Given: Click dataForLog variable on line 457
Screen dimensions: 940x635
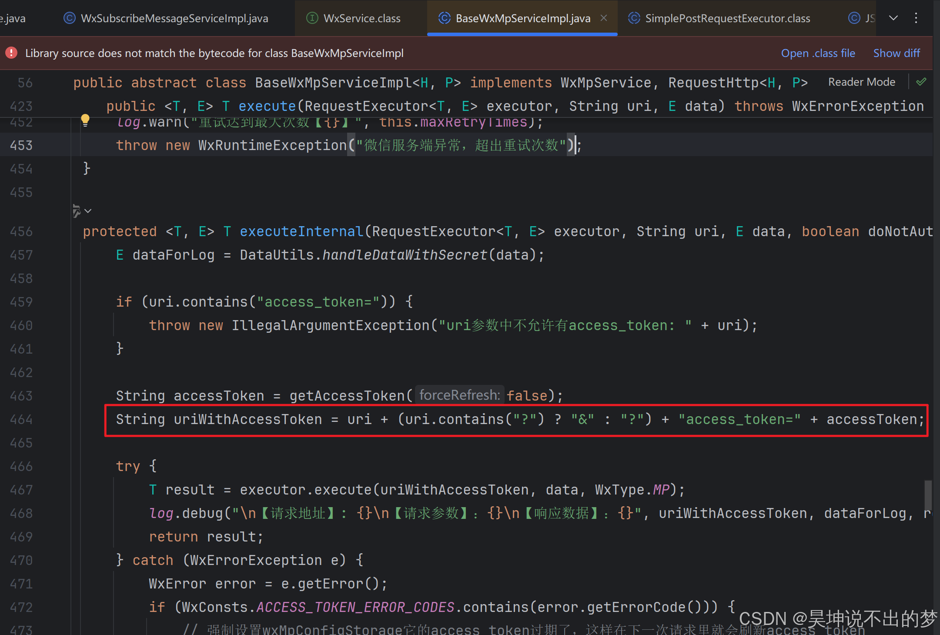Looking at the screenshot, I should tap(174, 255).
